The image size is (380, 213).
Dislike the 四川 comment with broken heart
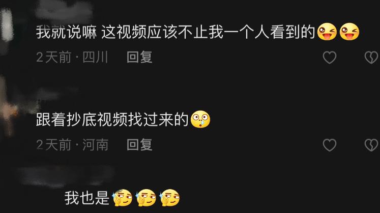click(371, 58)
